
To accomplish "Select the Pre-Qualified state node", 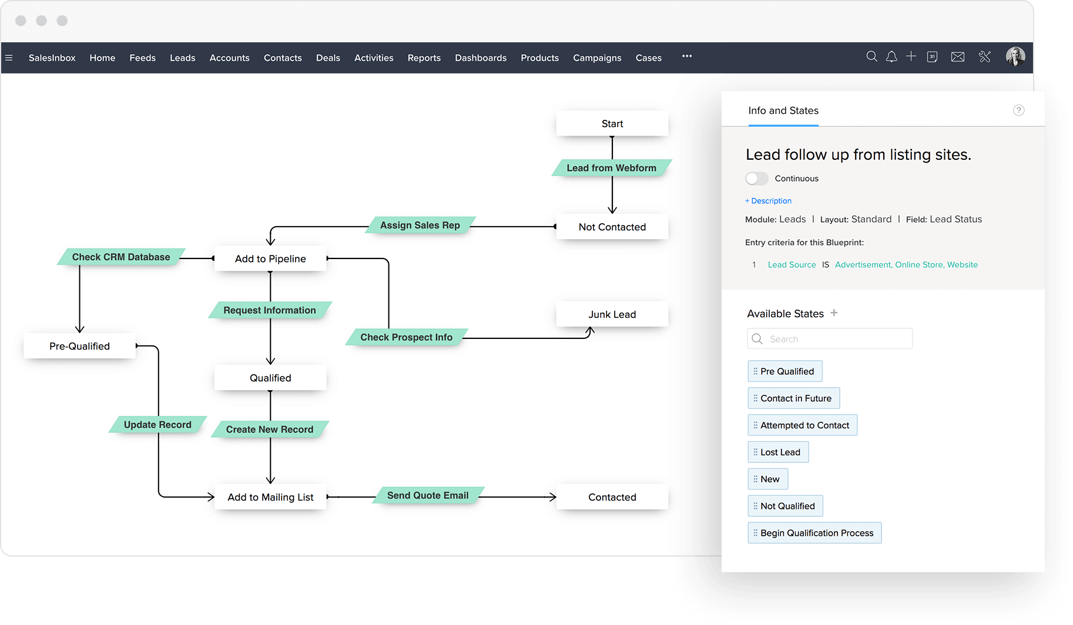I will pos(79,346).
